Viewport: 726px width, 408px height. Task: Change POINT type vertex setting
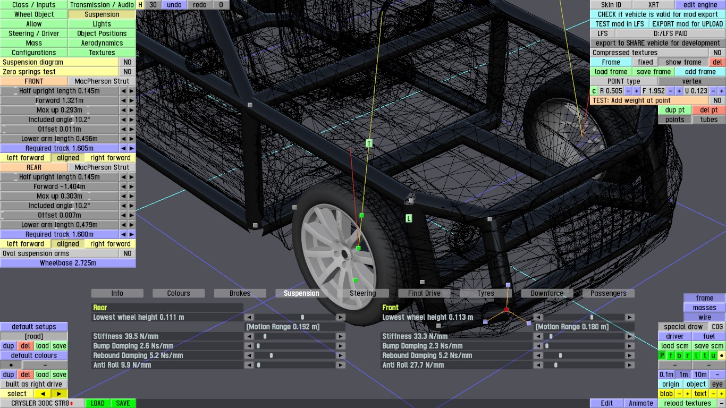click(692, 81)
